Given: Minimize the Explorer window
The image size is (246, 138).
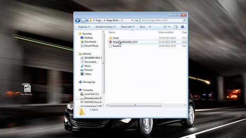Looking at the screenshot, I should pyautogui.click(x=171, y=15).
